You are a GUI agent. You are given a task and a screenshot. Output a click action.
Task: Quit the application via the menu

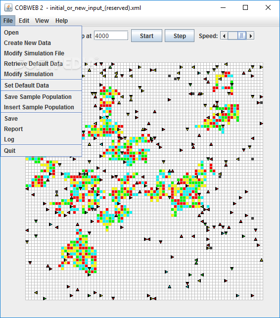(x=42, y=151)
